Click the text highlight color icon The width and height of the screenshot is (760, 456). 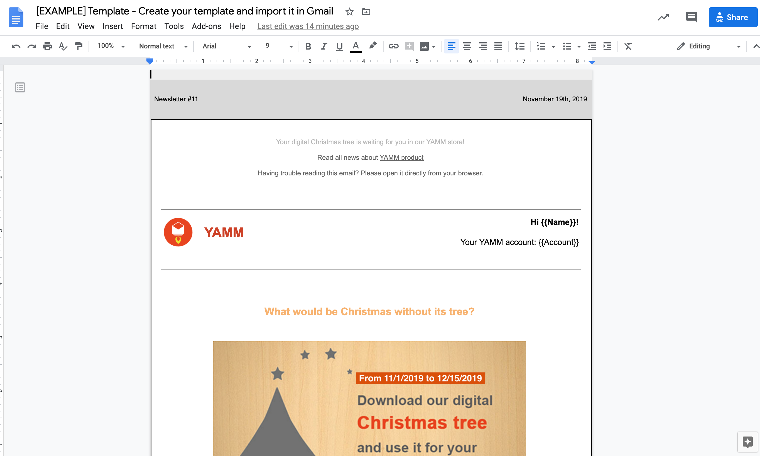click(372, 46)
